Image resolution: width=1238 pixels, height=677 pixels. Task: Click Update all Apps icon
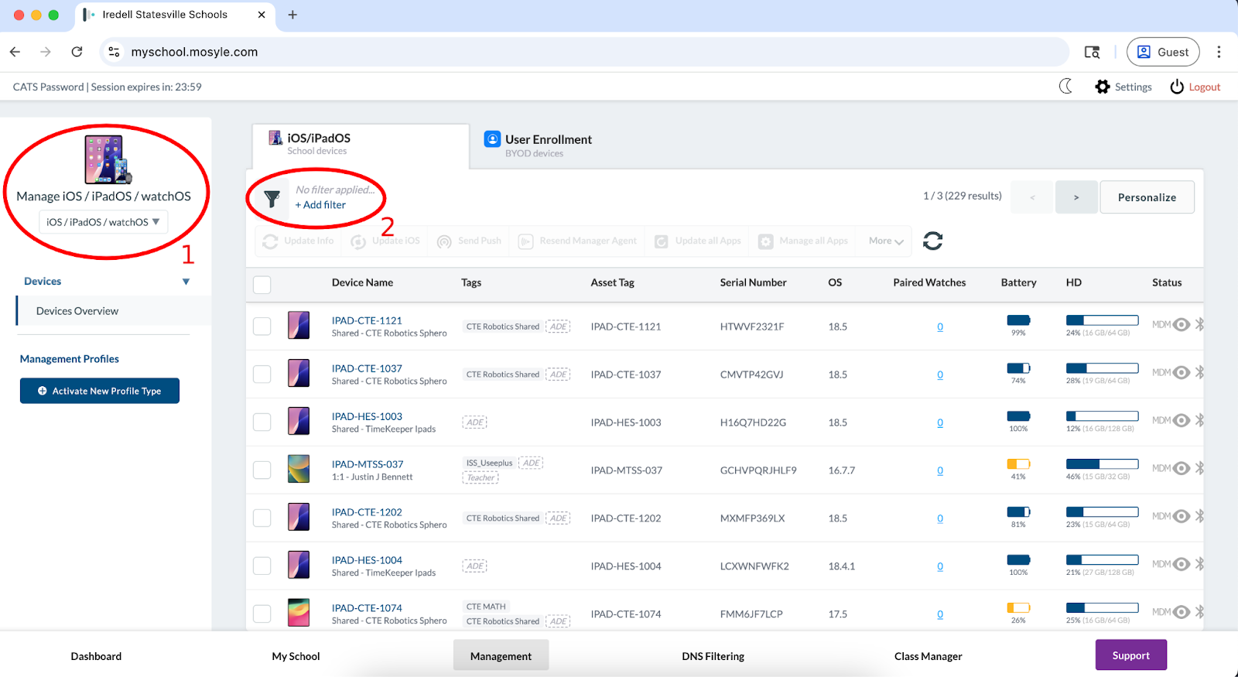click(x=662, y=241)
